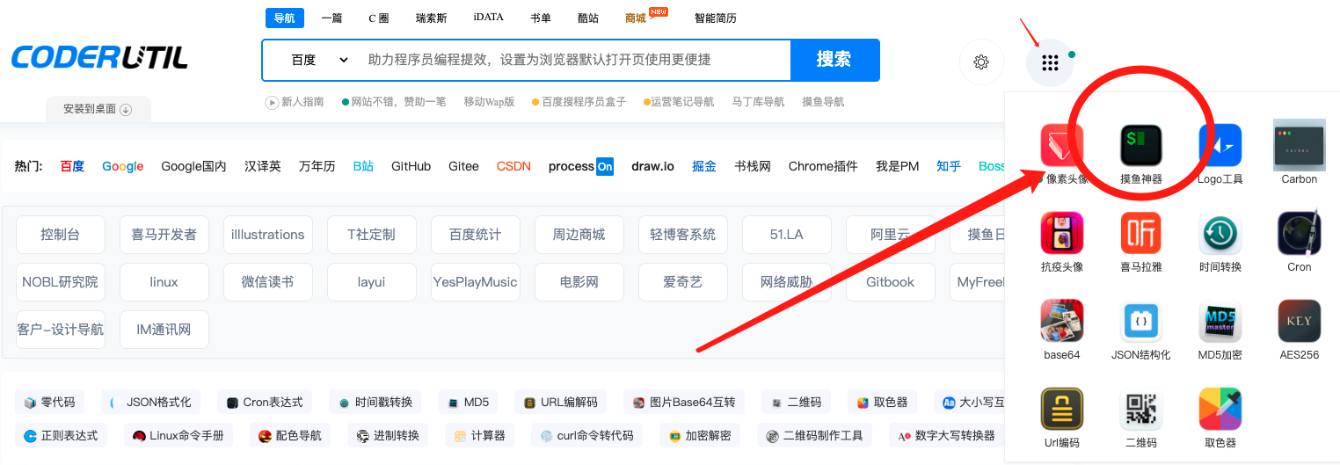Open the hot link CSDN
Viewport: 1340px width, 465px height.
pos(513,166)
